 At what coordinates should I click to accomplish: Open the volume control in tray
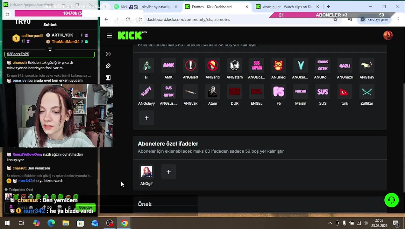366,223
